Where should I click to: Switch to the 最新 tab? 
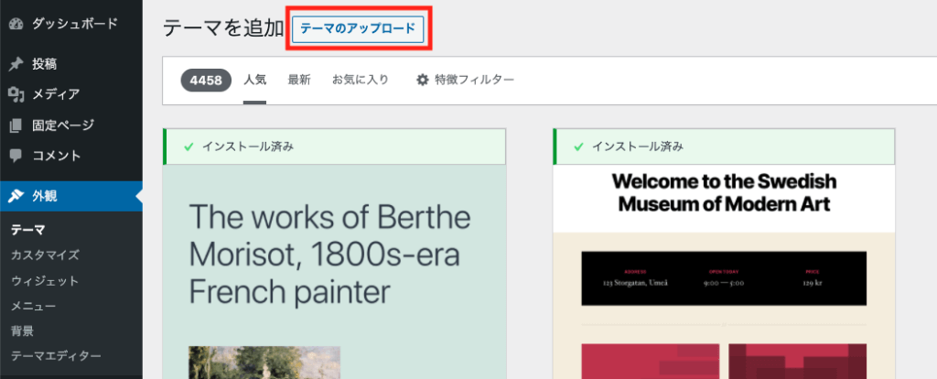pyautogui.click(x=299, y=81)
